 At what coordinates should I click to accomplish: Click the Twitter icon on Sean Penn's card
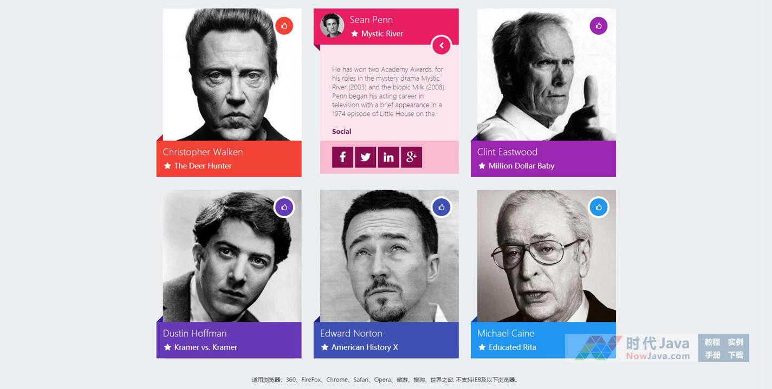point(366,157)
